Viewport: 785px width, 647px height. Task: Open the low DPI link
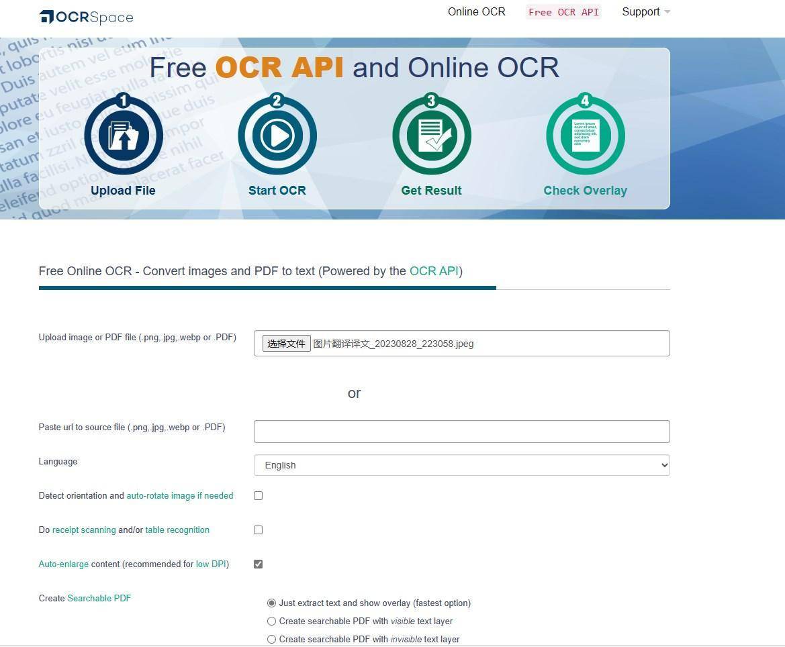pos(211,564)
